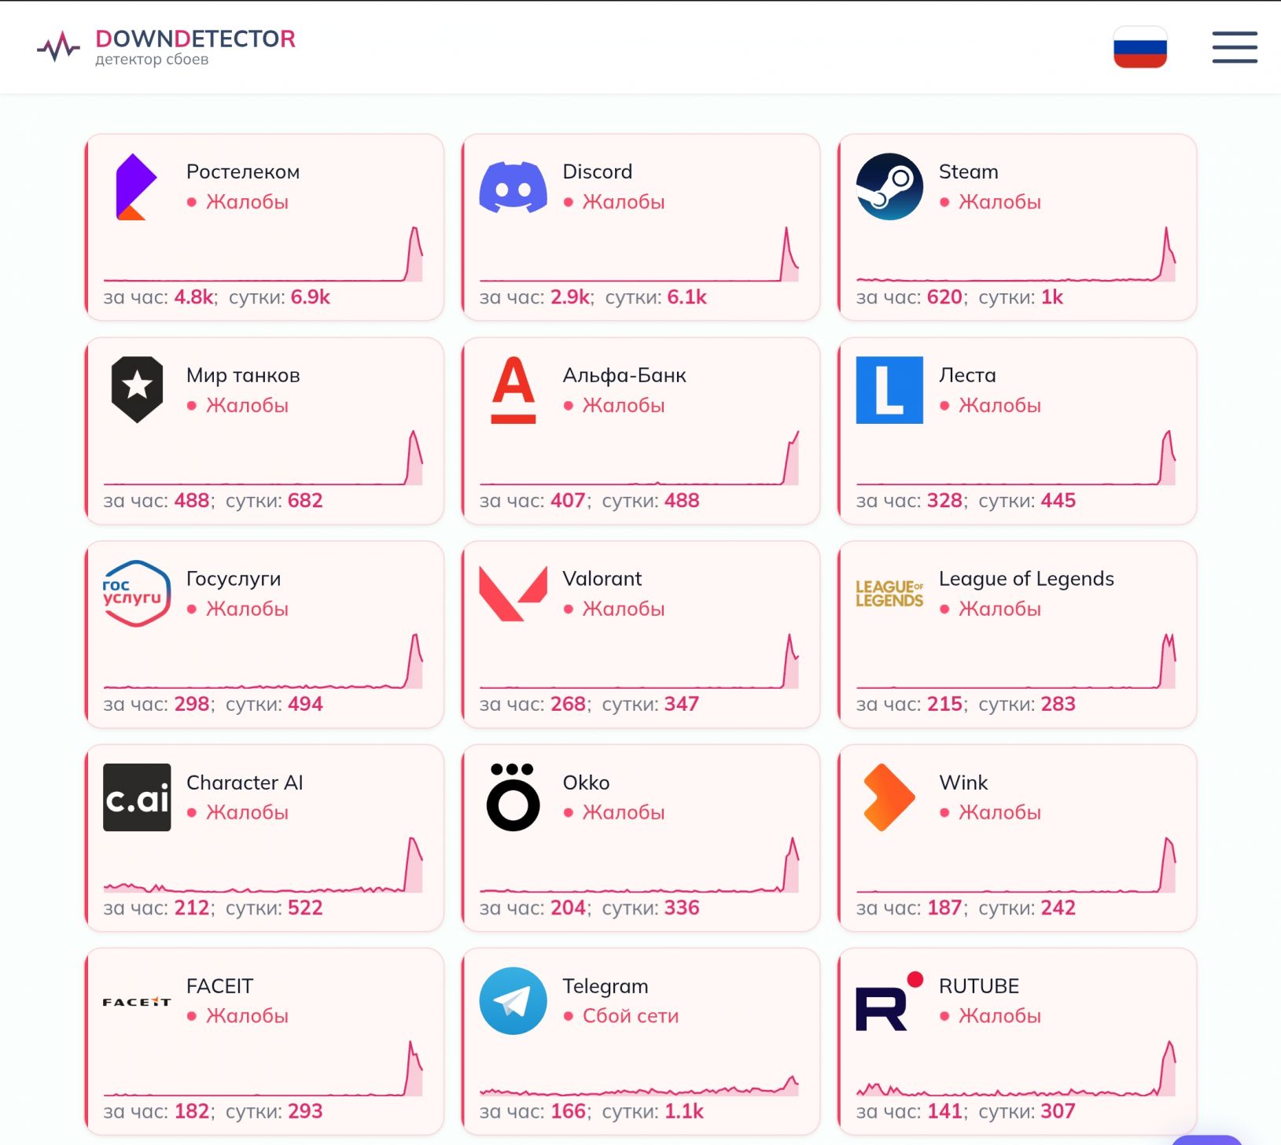Click the Альфа-Банк red A logo
The image size is (1281, 1145).
(513, 390)
